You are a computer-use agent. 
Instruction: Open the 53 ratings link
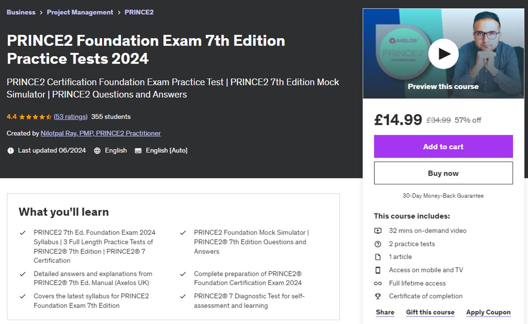coord(70,116)
